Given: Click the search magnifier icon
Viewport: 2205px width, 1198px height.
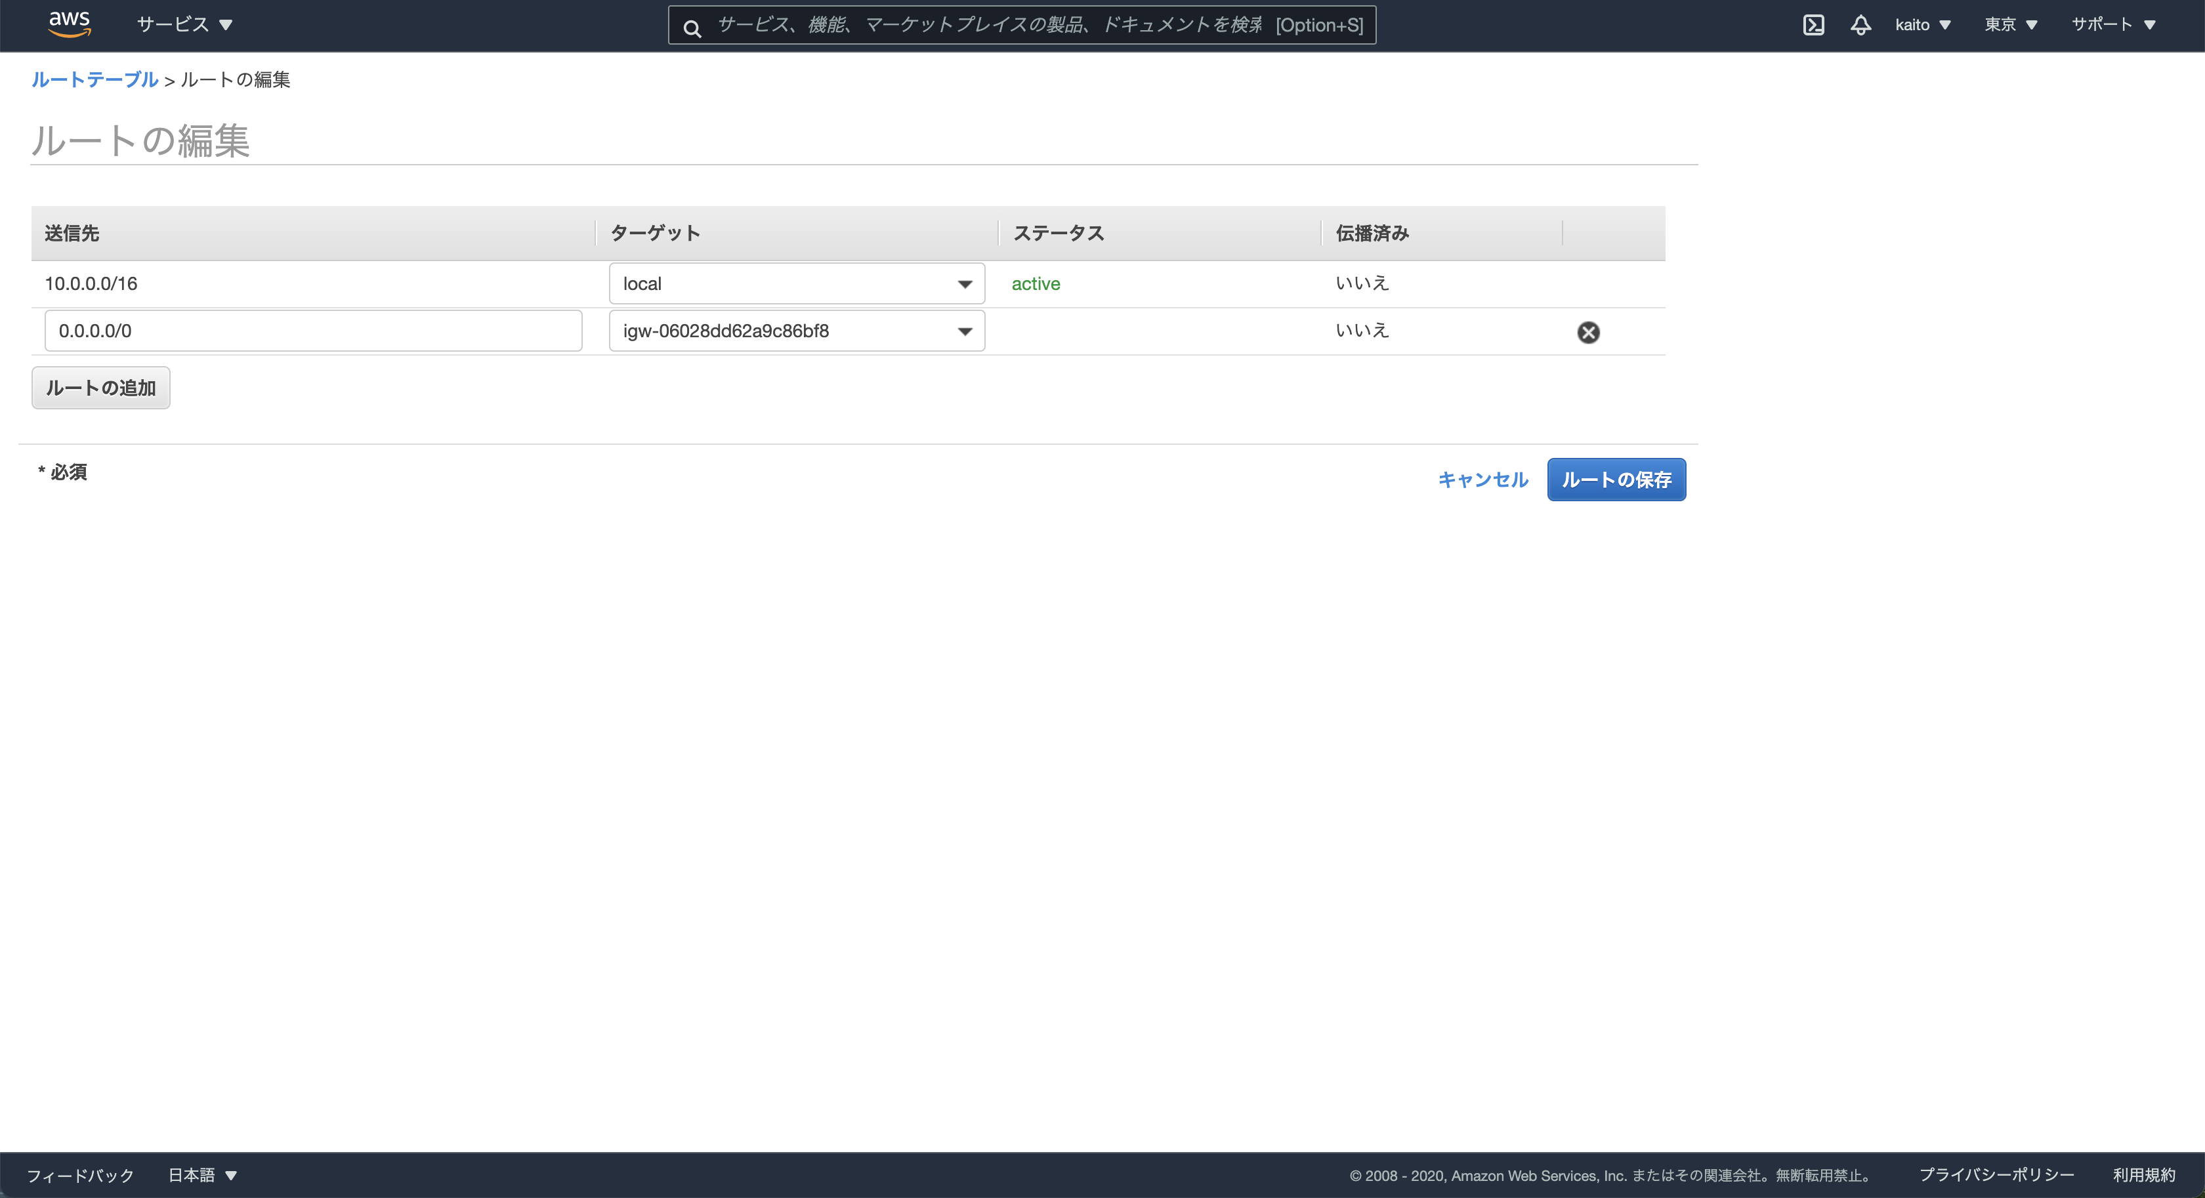Looking at the screenshot, I should point(692,28).
